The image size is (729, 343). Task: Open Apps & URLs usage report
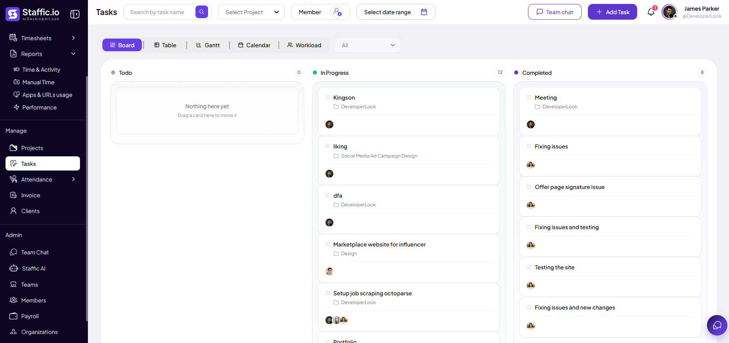(47, 95)
